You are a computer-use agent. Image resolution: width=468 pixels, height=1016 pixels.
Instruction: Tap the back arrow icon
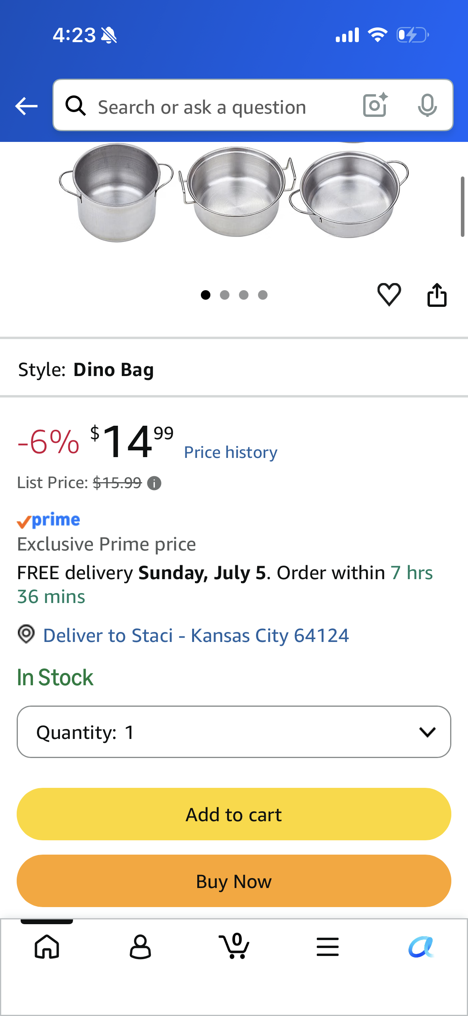[x=26, y=106]
